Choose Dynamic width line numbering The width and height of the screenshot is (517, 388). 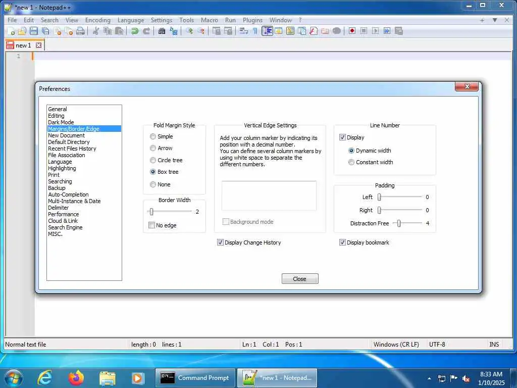[x=351, y=151]
